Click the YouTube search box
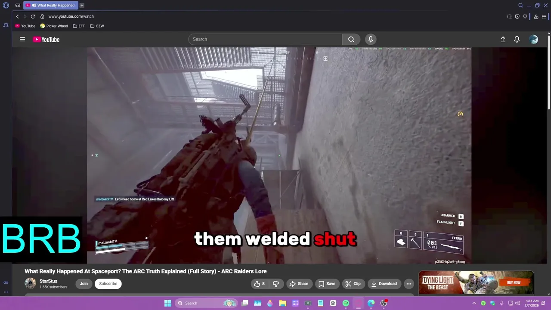 [265, 39]
